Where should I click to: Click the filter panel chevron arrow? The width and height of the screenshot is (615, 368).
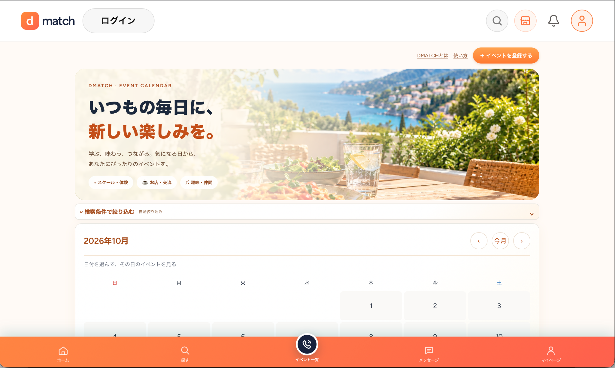coord(532,214)
